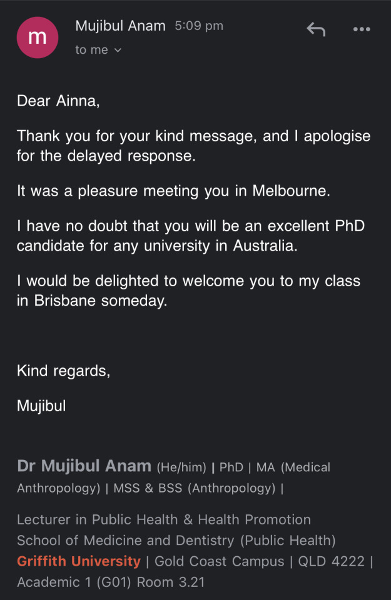Tap sender name Mujibul Anam in header
The height and width of the screenshot is (600, 391).
pyautogui.click(x=120, y=26)
